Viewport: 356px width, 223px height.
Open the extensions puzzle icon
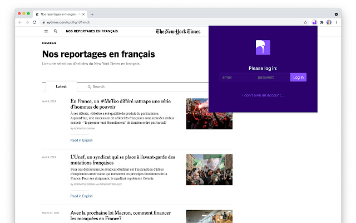coord(322,22)
